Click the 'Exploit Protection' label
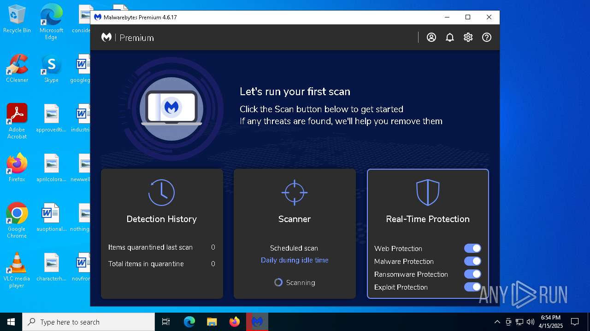This screenshot has width=590, height=331. click(x=401, y=287)
